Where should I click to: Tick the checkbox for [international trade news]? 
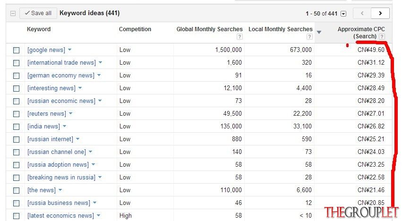pos(16,63)
